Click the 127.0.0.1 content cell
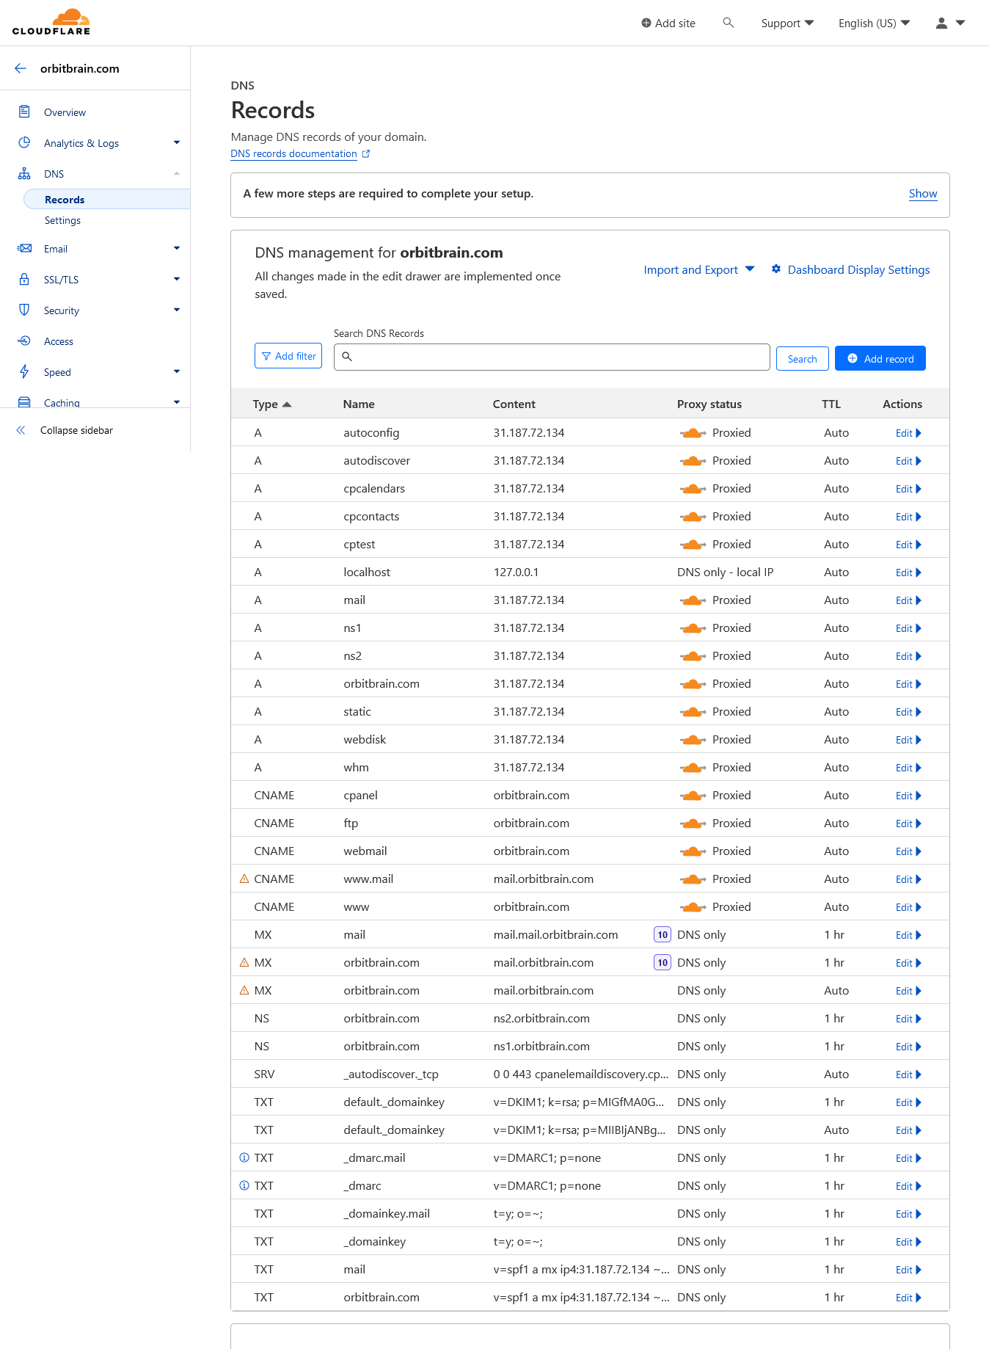The image size is (989, 1349). pos(516,572)
